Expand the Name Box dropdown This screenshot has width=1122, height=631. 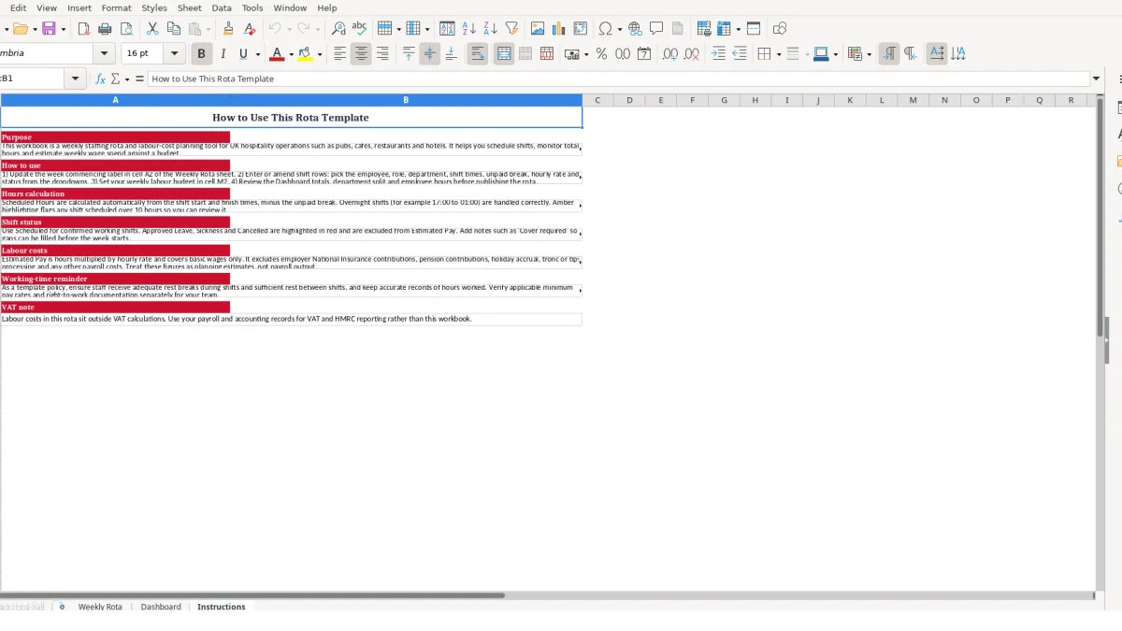(x=76, y=79)
